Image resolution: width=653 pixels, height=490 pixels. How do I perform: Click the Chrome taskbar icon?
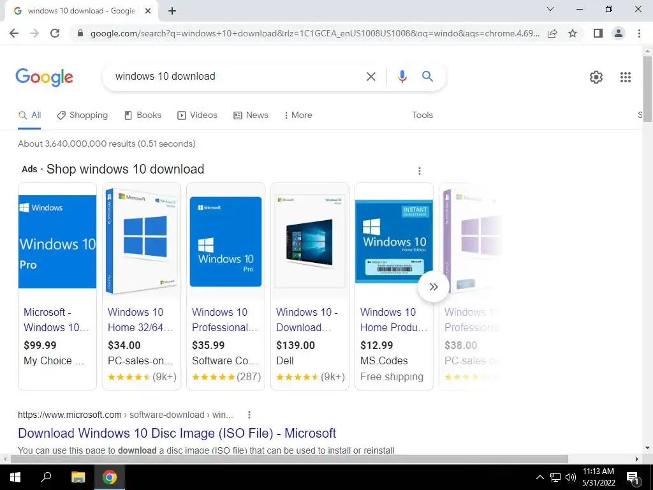click(x=110, y=477)
